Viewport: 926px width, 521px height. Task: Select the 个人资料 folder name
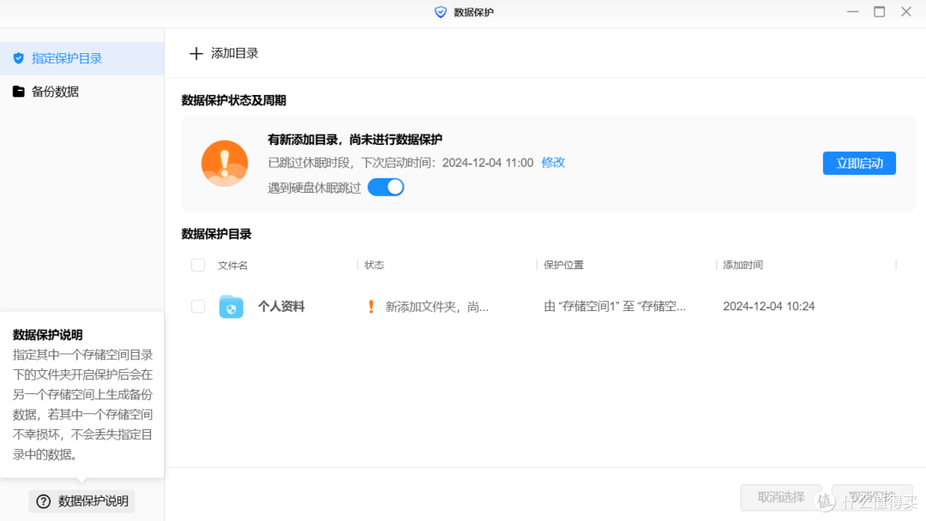tap(281, 306)
